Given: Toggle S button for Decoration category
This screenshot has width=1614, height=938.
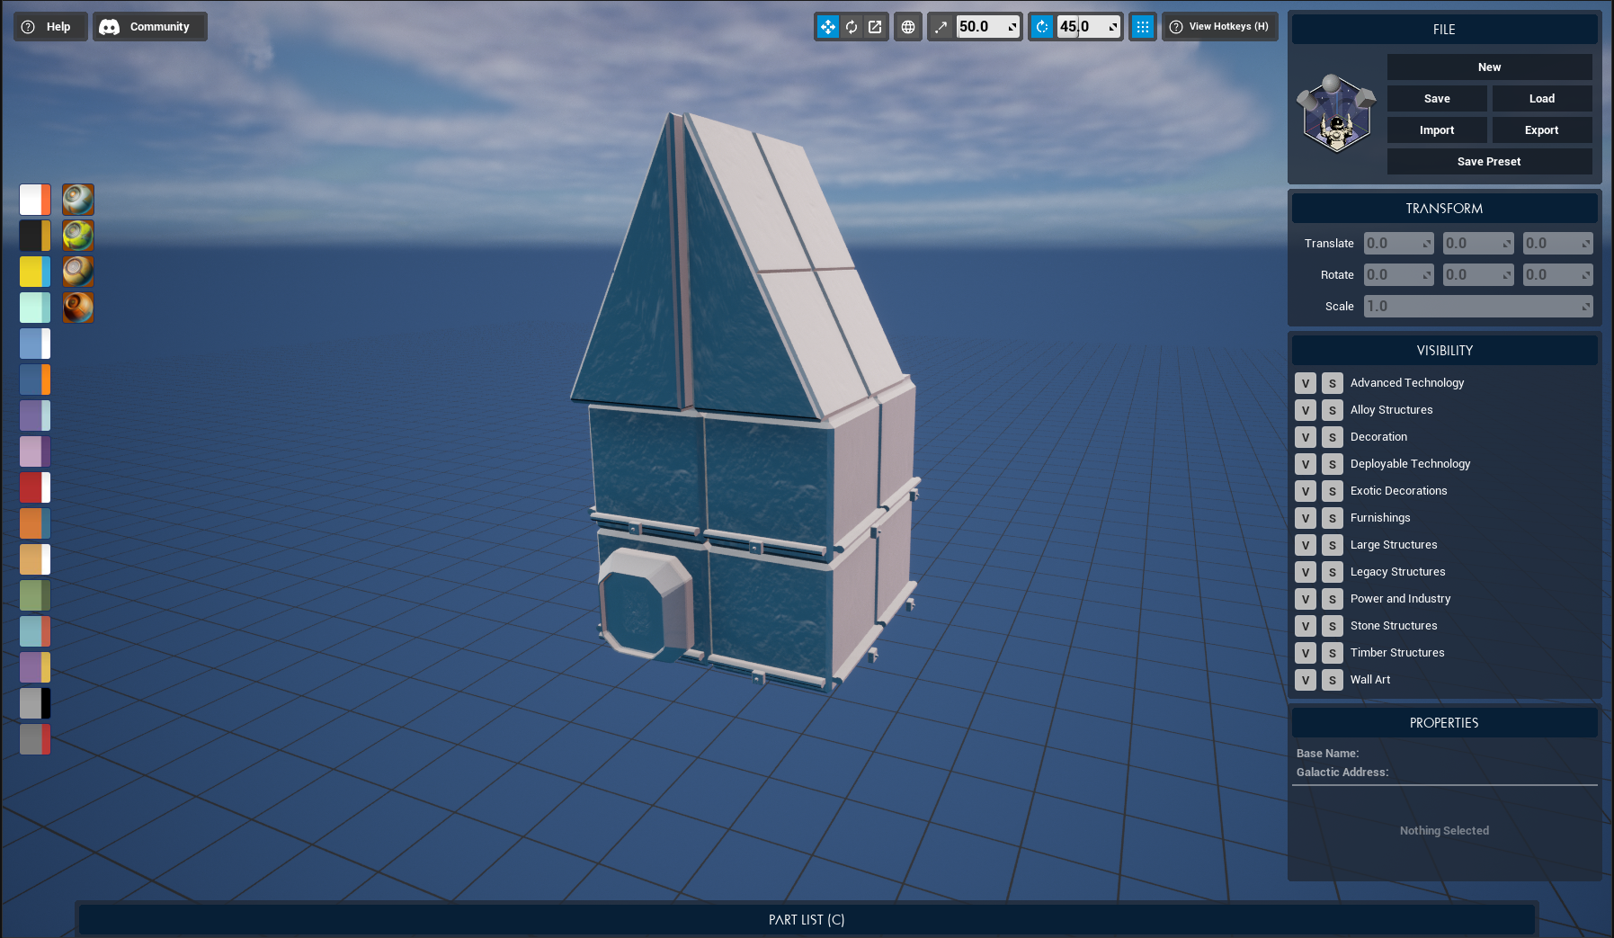Looking at the screenshot, I should 1333,437.
